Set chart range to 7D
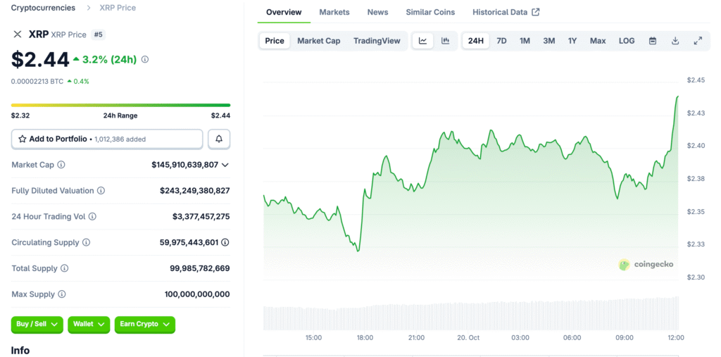This screenshot has height=357, width=721. point(501,41)
